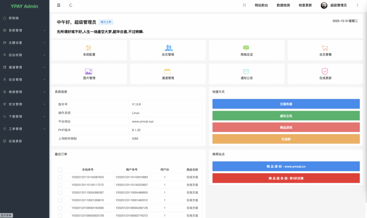Select checkbox for order Y2025123110004366367

click(x=60, y=193)
